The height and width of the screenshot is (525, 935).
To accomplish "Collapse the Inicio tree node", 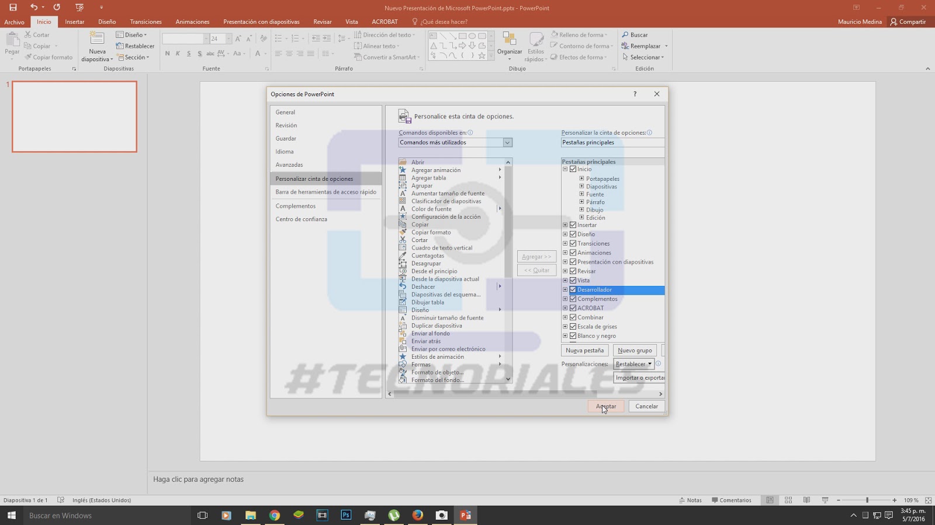I will point(565,169).
